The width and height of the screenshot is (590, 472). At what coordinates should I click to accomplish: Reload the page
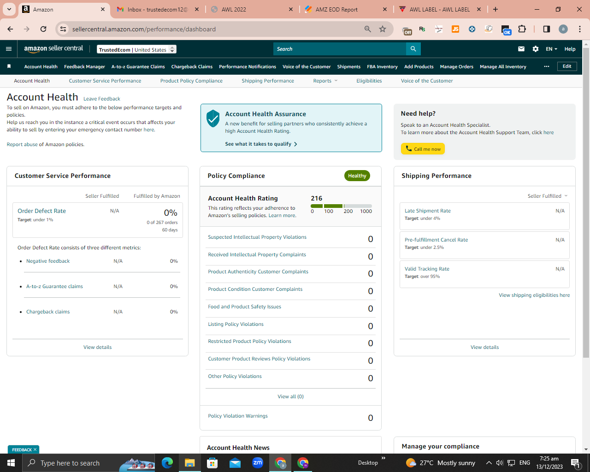[43, 29]
